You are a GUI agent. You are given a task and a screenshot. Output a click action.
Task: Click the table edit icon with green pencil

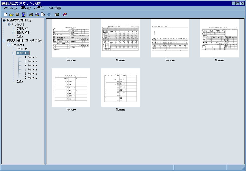(x=57, y=15)
